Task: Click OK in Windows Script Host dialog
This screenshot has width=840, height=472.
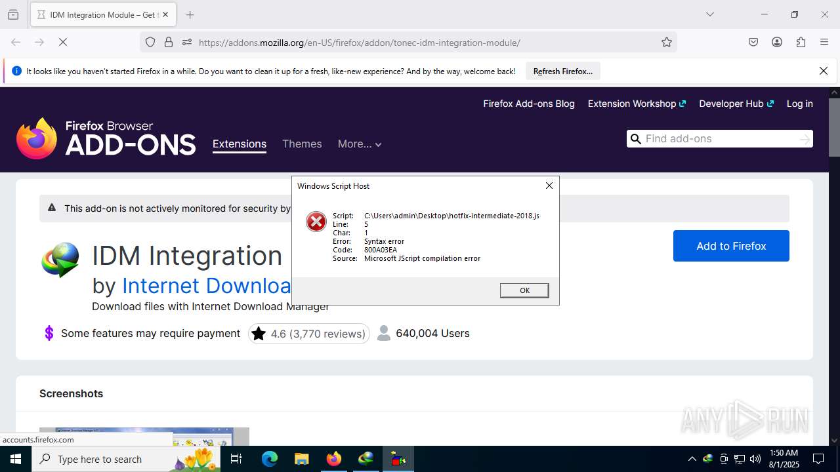Action: pyautogui.click(x=524, y=290)
